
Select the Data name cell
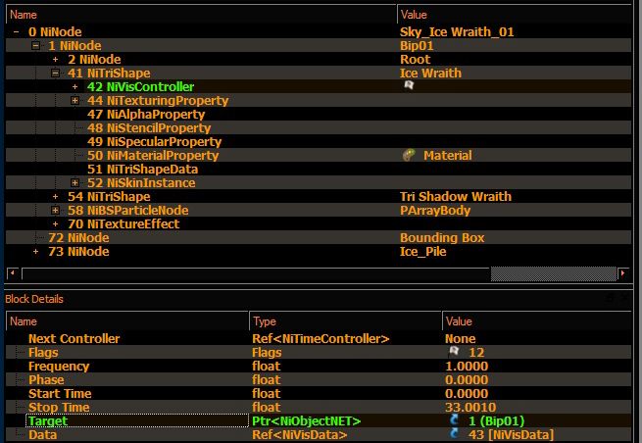point(42,434)
